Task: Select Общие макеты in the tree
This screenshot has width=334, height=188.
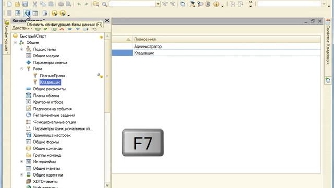Action: click(x=46, y=168)
